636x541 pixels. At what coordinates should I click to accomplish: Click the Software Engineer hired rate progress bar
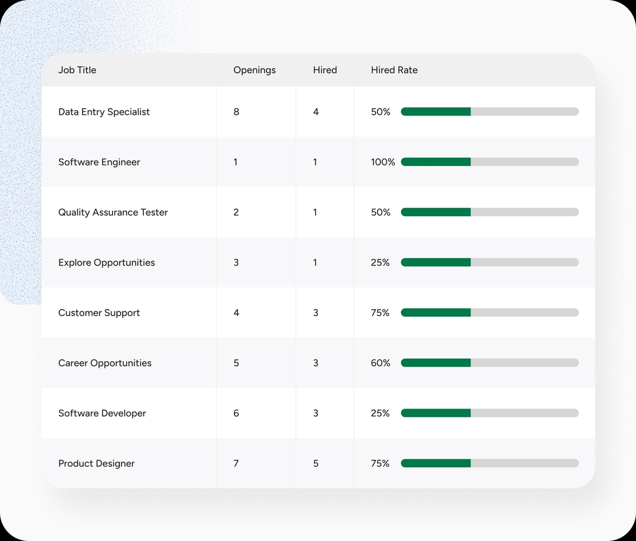click(x=489, y=162)
